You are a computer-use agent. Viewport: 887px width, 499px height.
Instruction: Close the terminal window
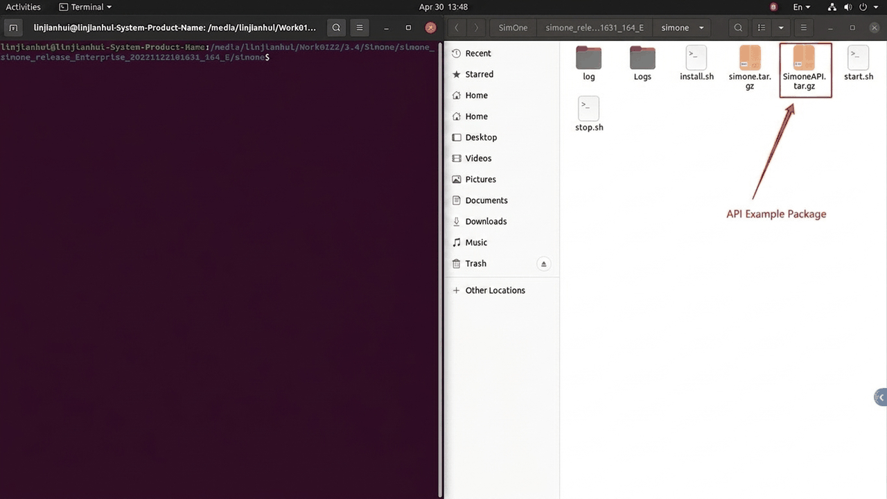pyautogui.click(x=430, y=28)
